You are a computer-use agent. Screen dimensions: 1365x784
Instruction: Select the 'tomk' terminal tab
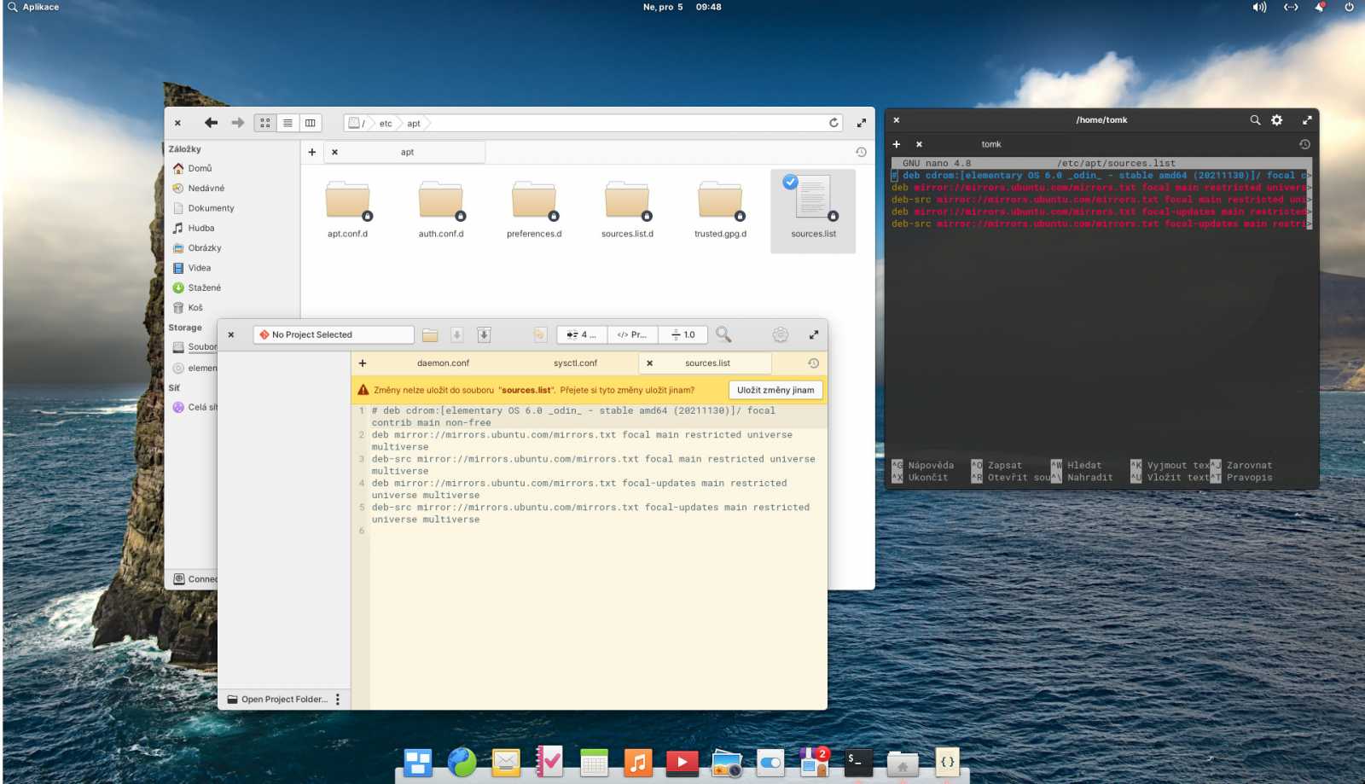pos(990,144)
